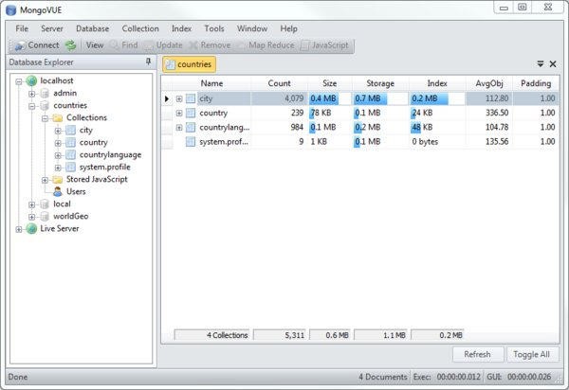This screenshot has height=390, width=569.
Task: Click the Toggle All button
Action: (532, 355)
